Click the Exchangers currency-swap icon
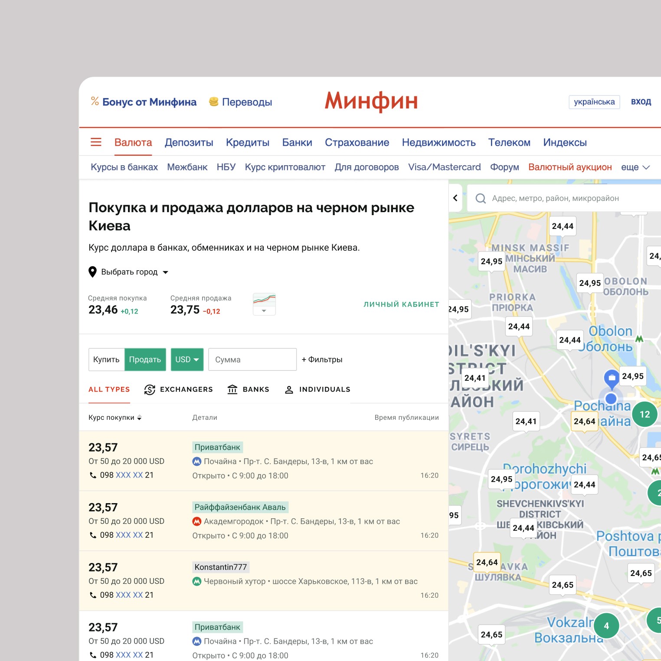 click(150, 389)
